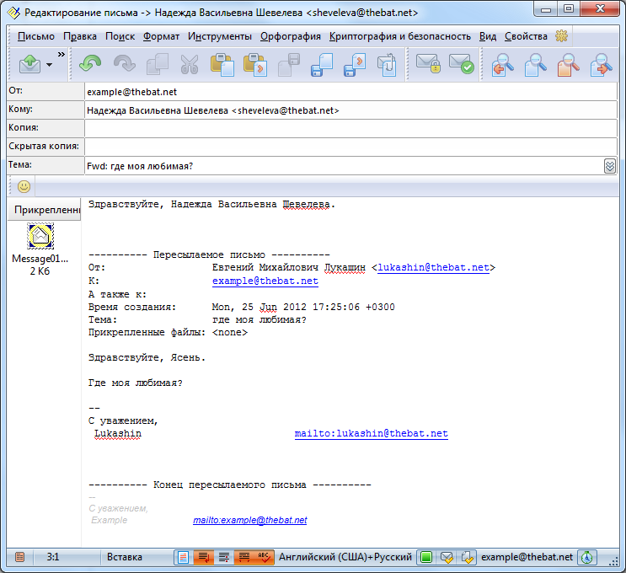626x573 pixels.
Task: Click the mailto:example@thebat.net signature link
Action: click(x=250, y=520)
